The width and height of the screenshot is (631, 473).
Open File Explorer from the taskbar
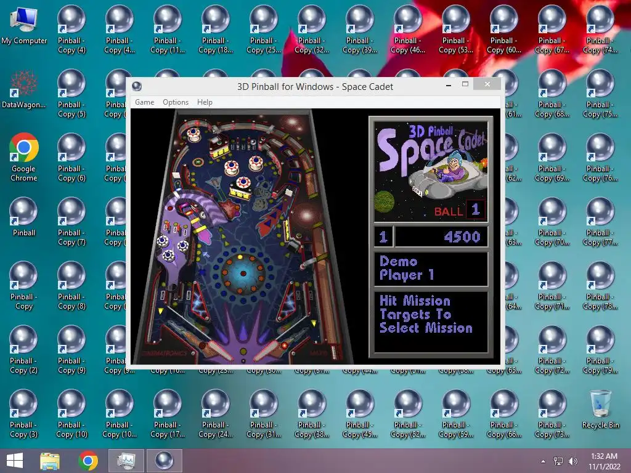50,461
